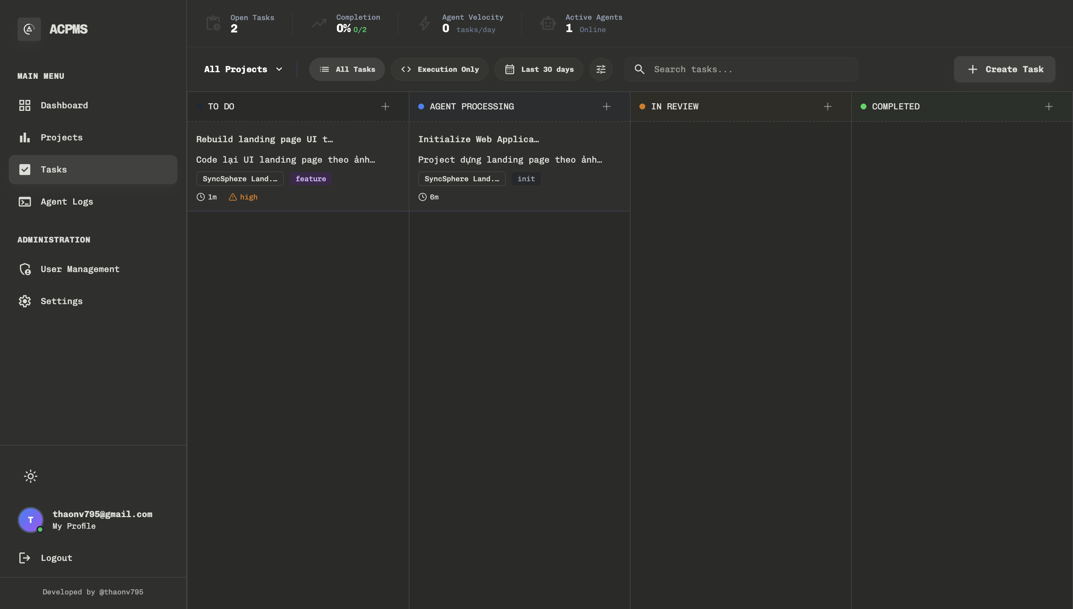
Task: Select the User Management shield icon
Action: tap(25, 269)
